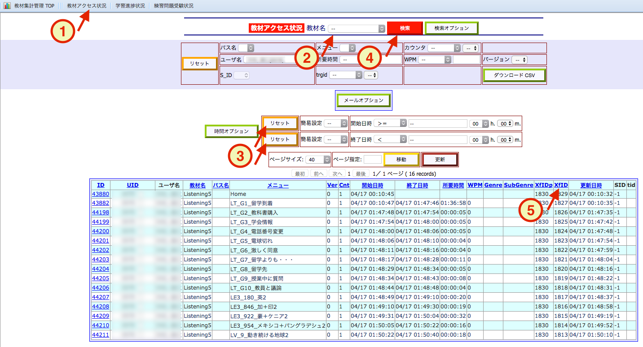Click the 開始日時 date input field

point(437,123)
